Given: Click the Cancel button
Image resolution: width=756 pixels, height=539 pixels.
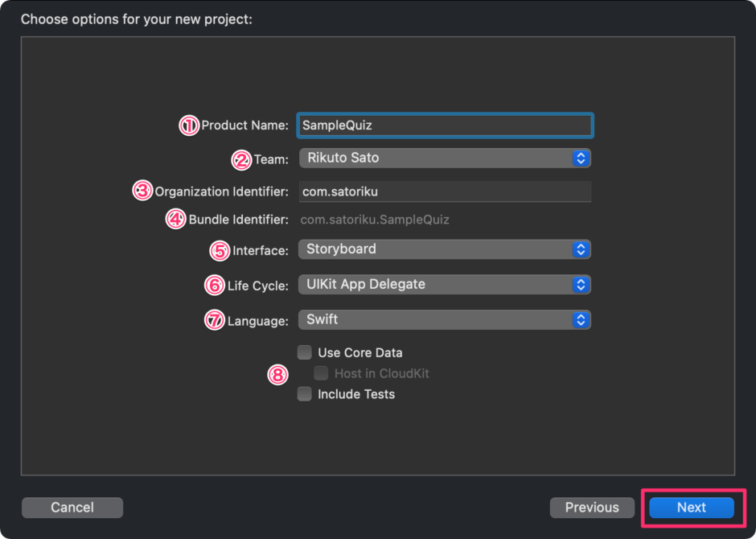Looking at the screenshot, I should pos(72,508).
